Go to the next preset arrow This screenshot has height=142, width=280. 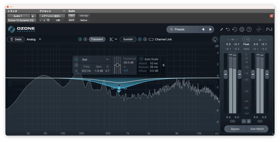tap(210, 29)
